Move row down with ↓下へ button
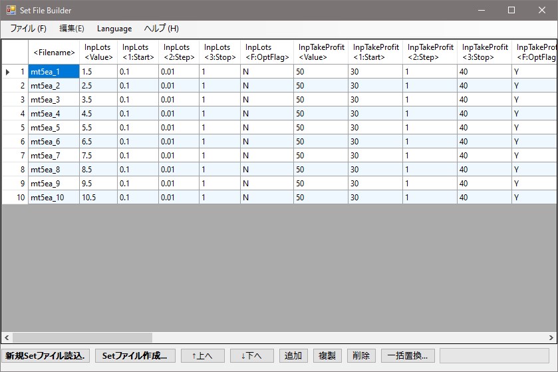This screenshot has height=372, width=558. point(251,355)
